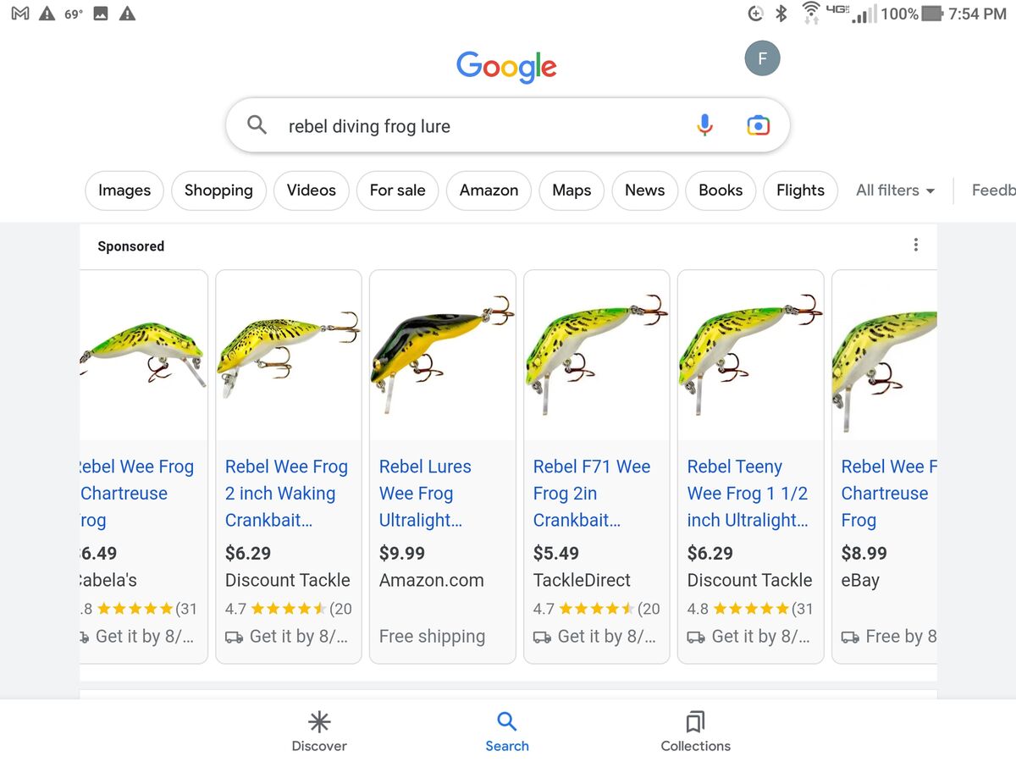Screen dimensions: 1016x762
Task: Open Collections bookmark icon
Action: point(695,722)
